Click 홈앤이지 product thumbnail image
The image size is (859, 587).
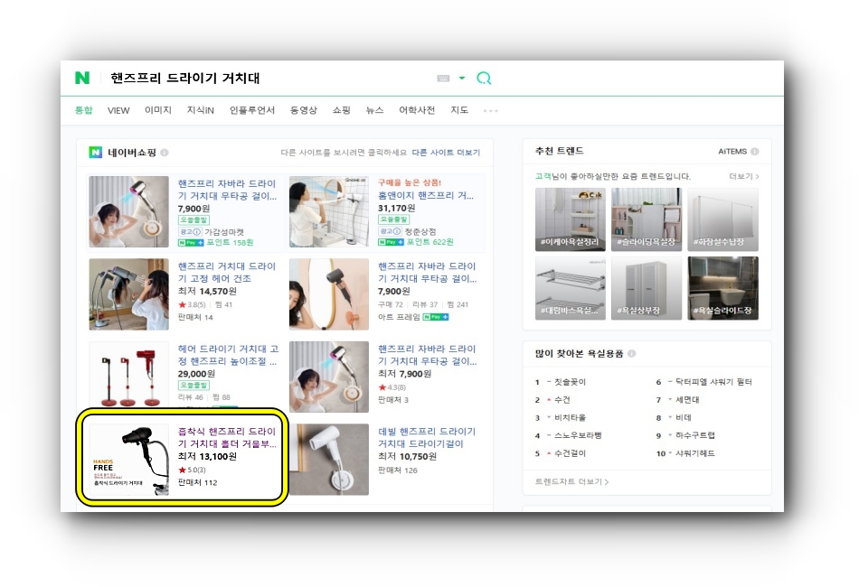coord(329,211)
